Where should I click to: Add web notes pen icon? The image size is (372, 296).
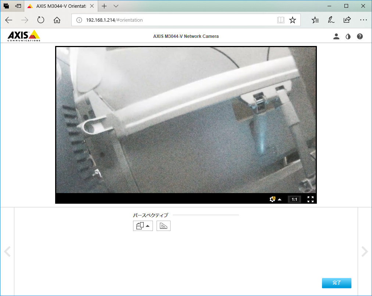point(331,20)
